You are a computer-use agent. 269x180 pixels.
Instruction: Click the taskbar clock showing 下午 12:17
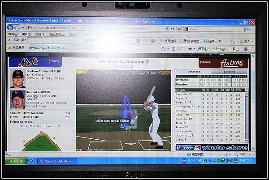tap(246, 161)
